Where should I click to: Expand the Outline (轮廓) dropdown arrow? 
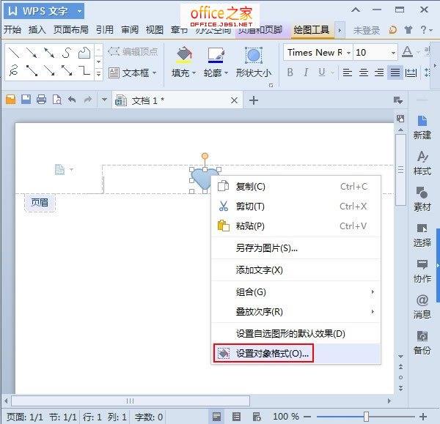226,73
